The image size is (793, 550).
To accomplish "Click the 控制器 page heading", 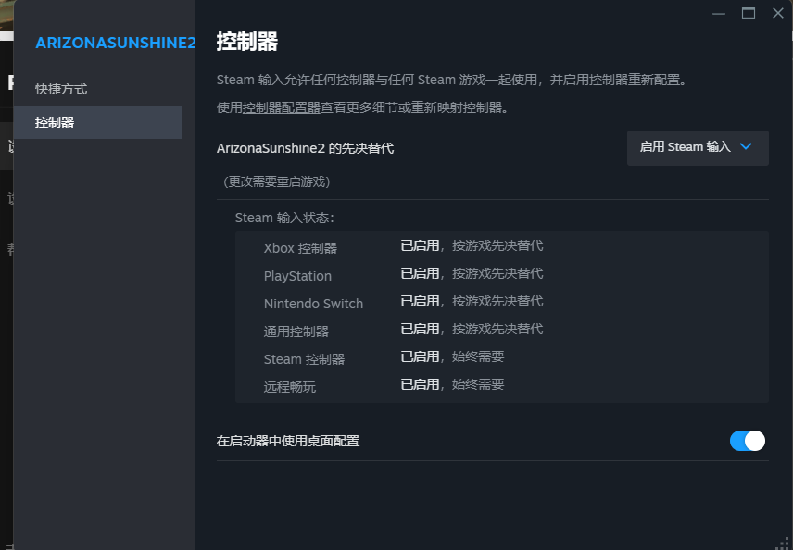I will click(246, 42).
